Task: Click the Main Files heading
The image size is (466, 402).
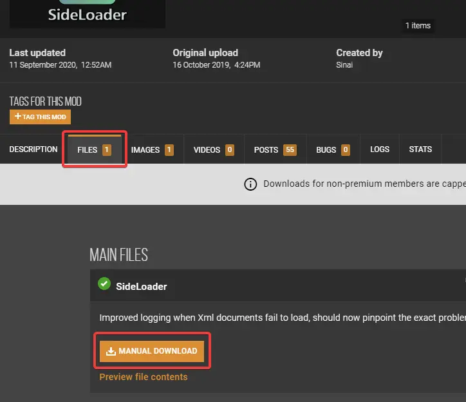Action: pos(118,254)
